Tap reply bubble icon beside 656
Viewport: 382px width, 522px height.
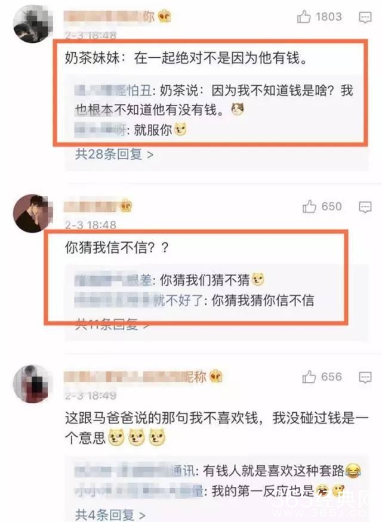365,378
